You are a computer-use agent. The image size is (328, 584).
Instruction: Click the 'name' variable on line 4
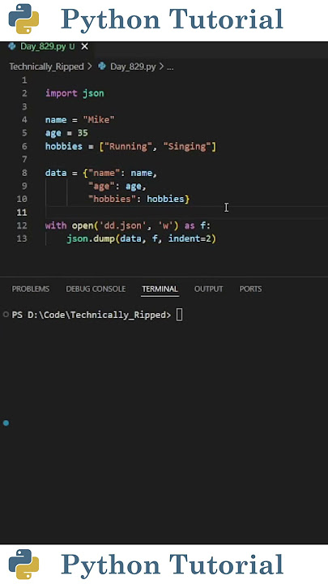pos(56,120)
